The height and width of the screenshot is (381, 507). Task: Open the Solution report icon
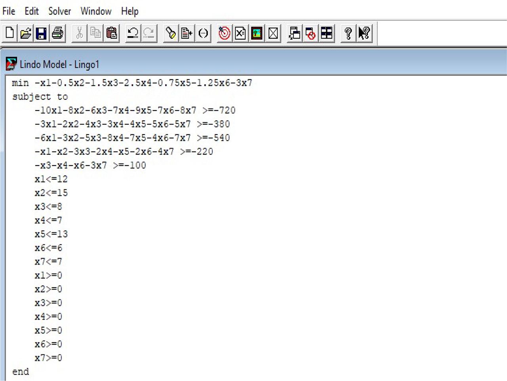pyautogui.click(x=240, y=33)
